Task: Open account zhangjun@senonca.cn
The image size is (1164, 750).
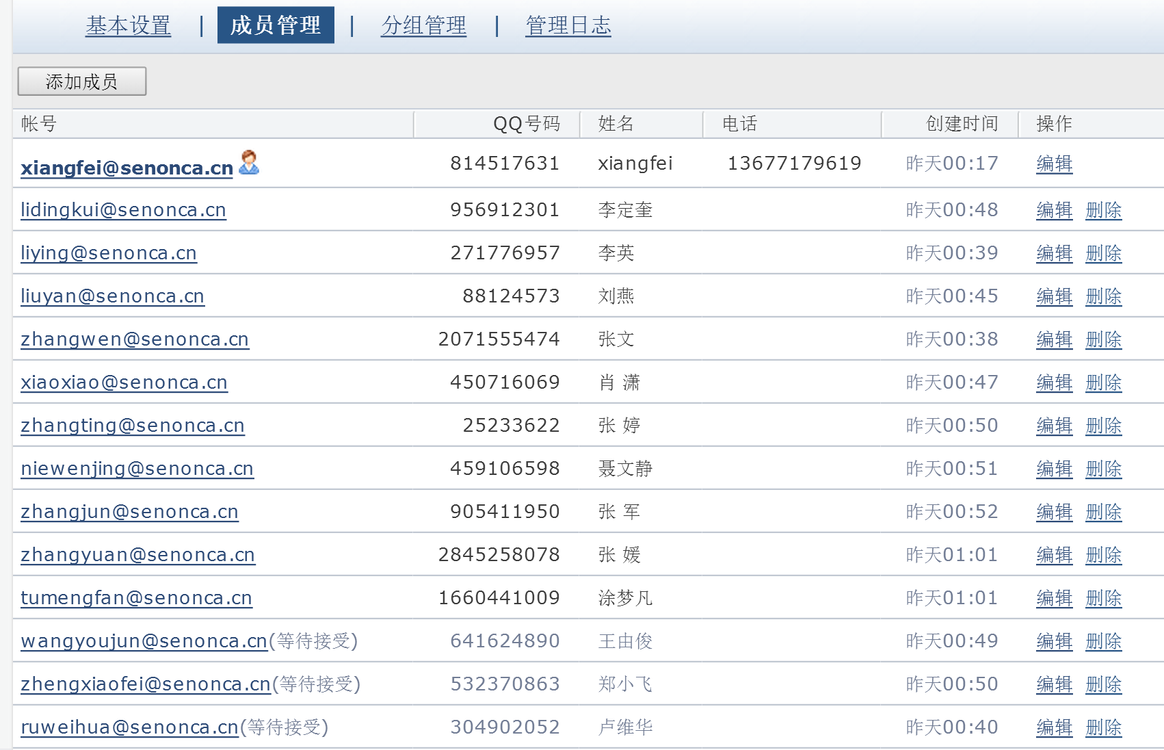Action: [129, 512]
